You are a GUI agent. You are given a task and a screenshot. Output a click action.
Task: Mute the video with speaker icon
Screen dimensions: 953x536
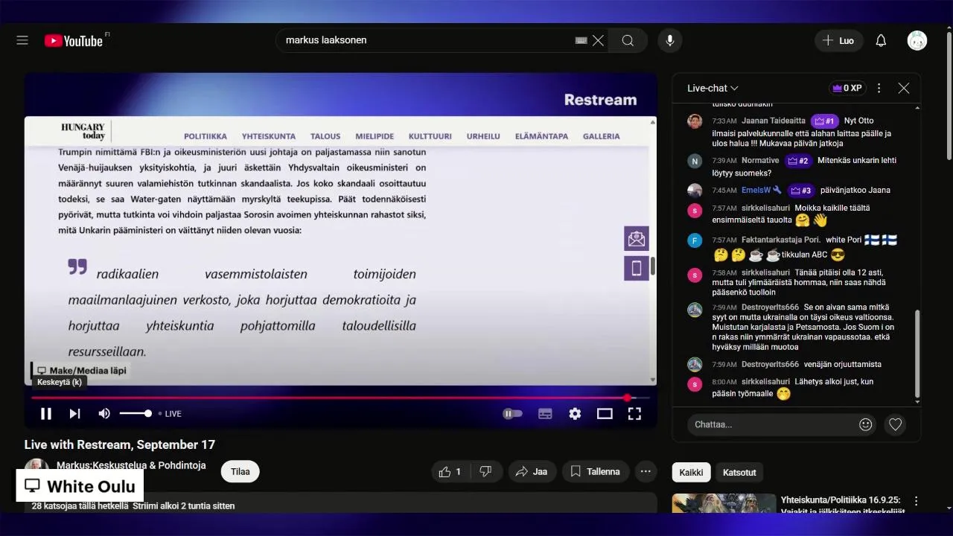104,413
